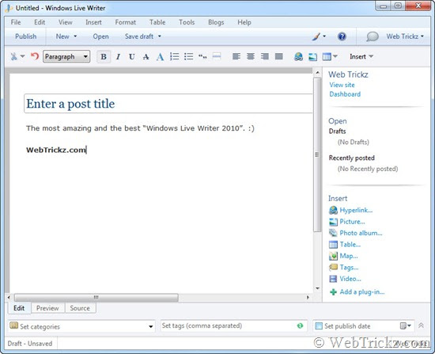The image size is (435, 354).
Task: Click the Set tags input field
Action: click(233, 325)
